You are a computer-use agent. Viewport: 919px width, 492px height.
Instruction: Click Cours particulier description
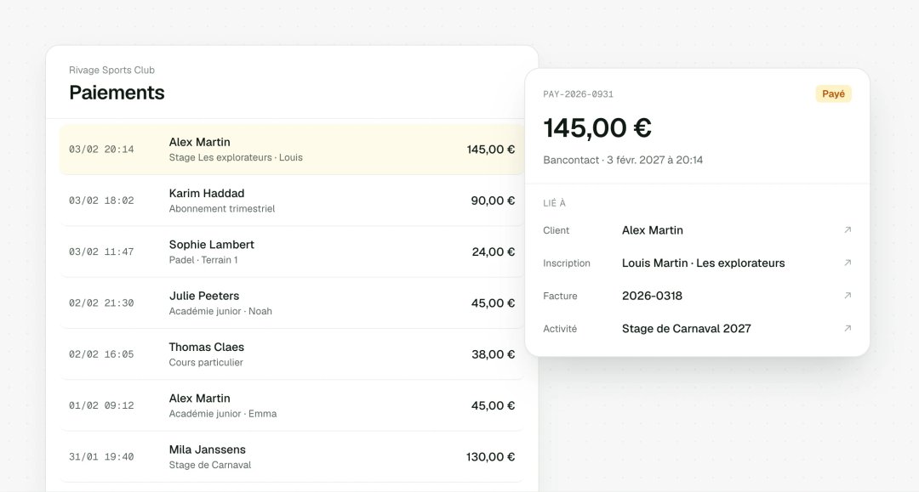(x=206, y=363)
